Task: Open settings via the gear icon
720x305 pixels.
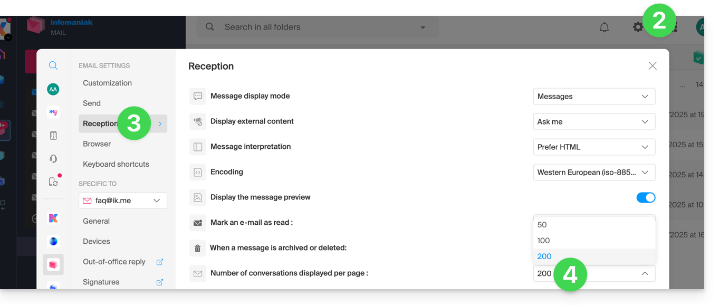Action: (638, 27)
